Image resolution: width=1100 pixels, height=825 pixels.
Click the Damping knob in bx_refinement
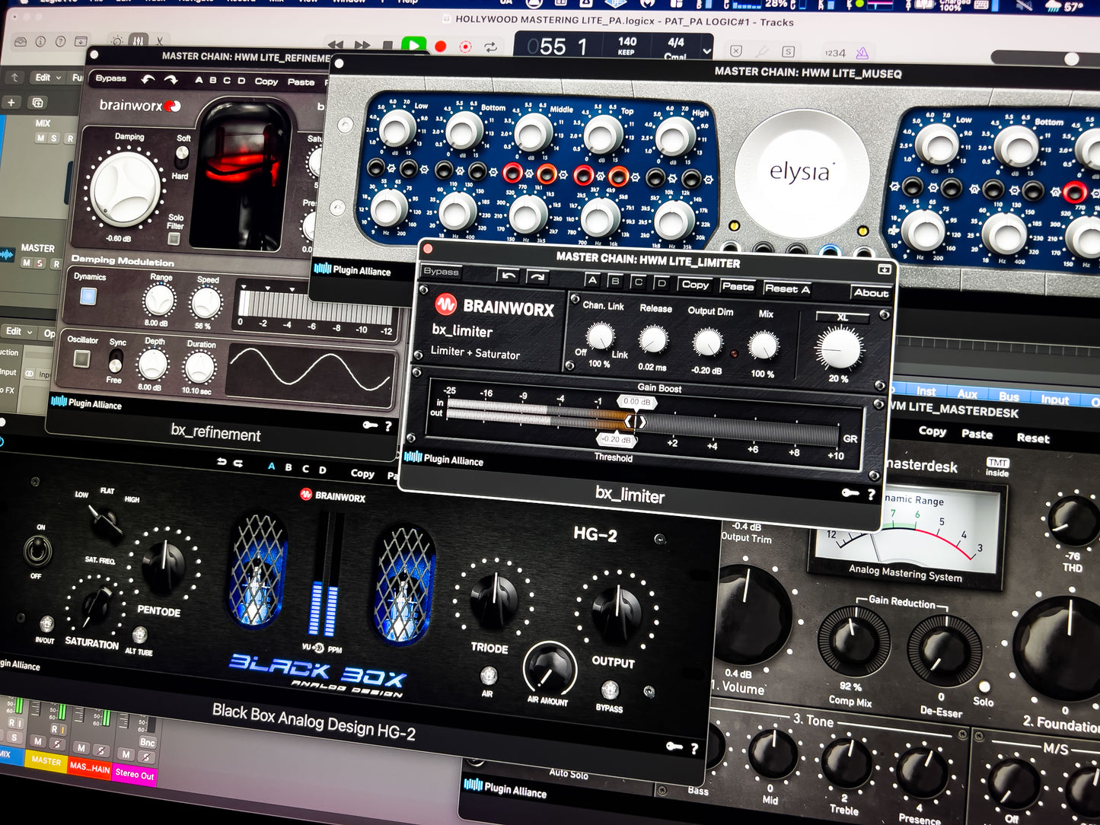(x=126, y=190)
